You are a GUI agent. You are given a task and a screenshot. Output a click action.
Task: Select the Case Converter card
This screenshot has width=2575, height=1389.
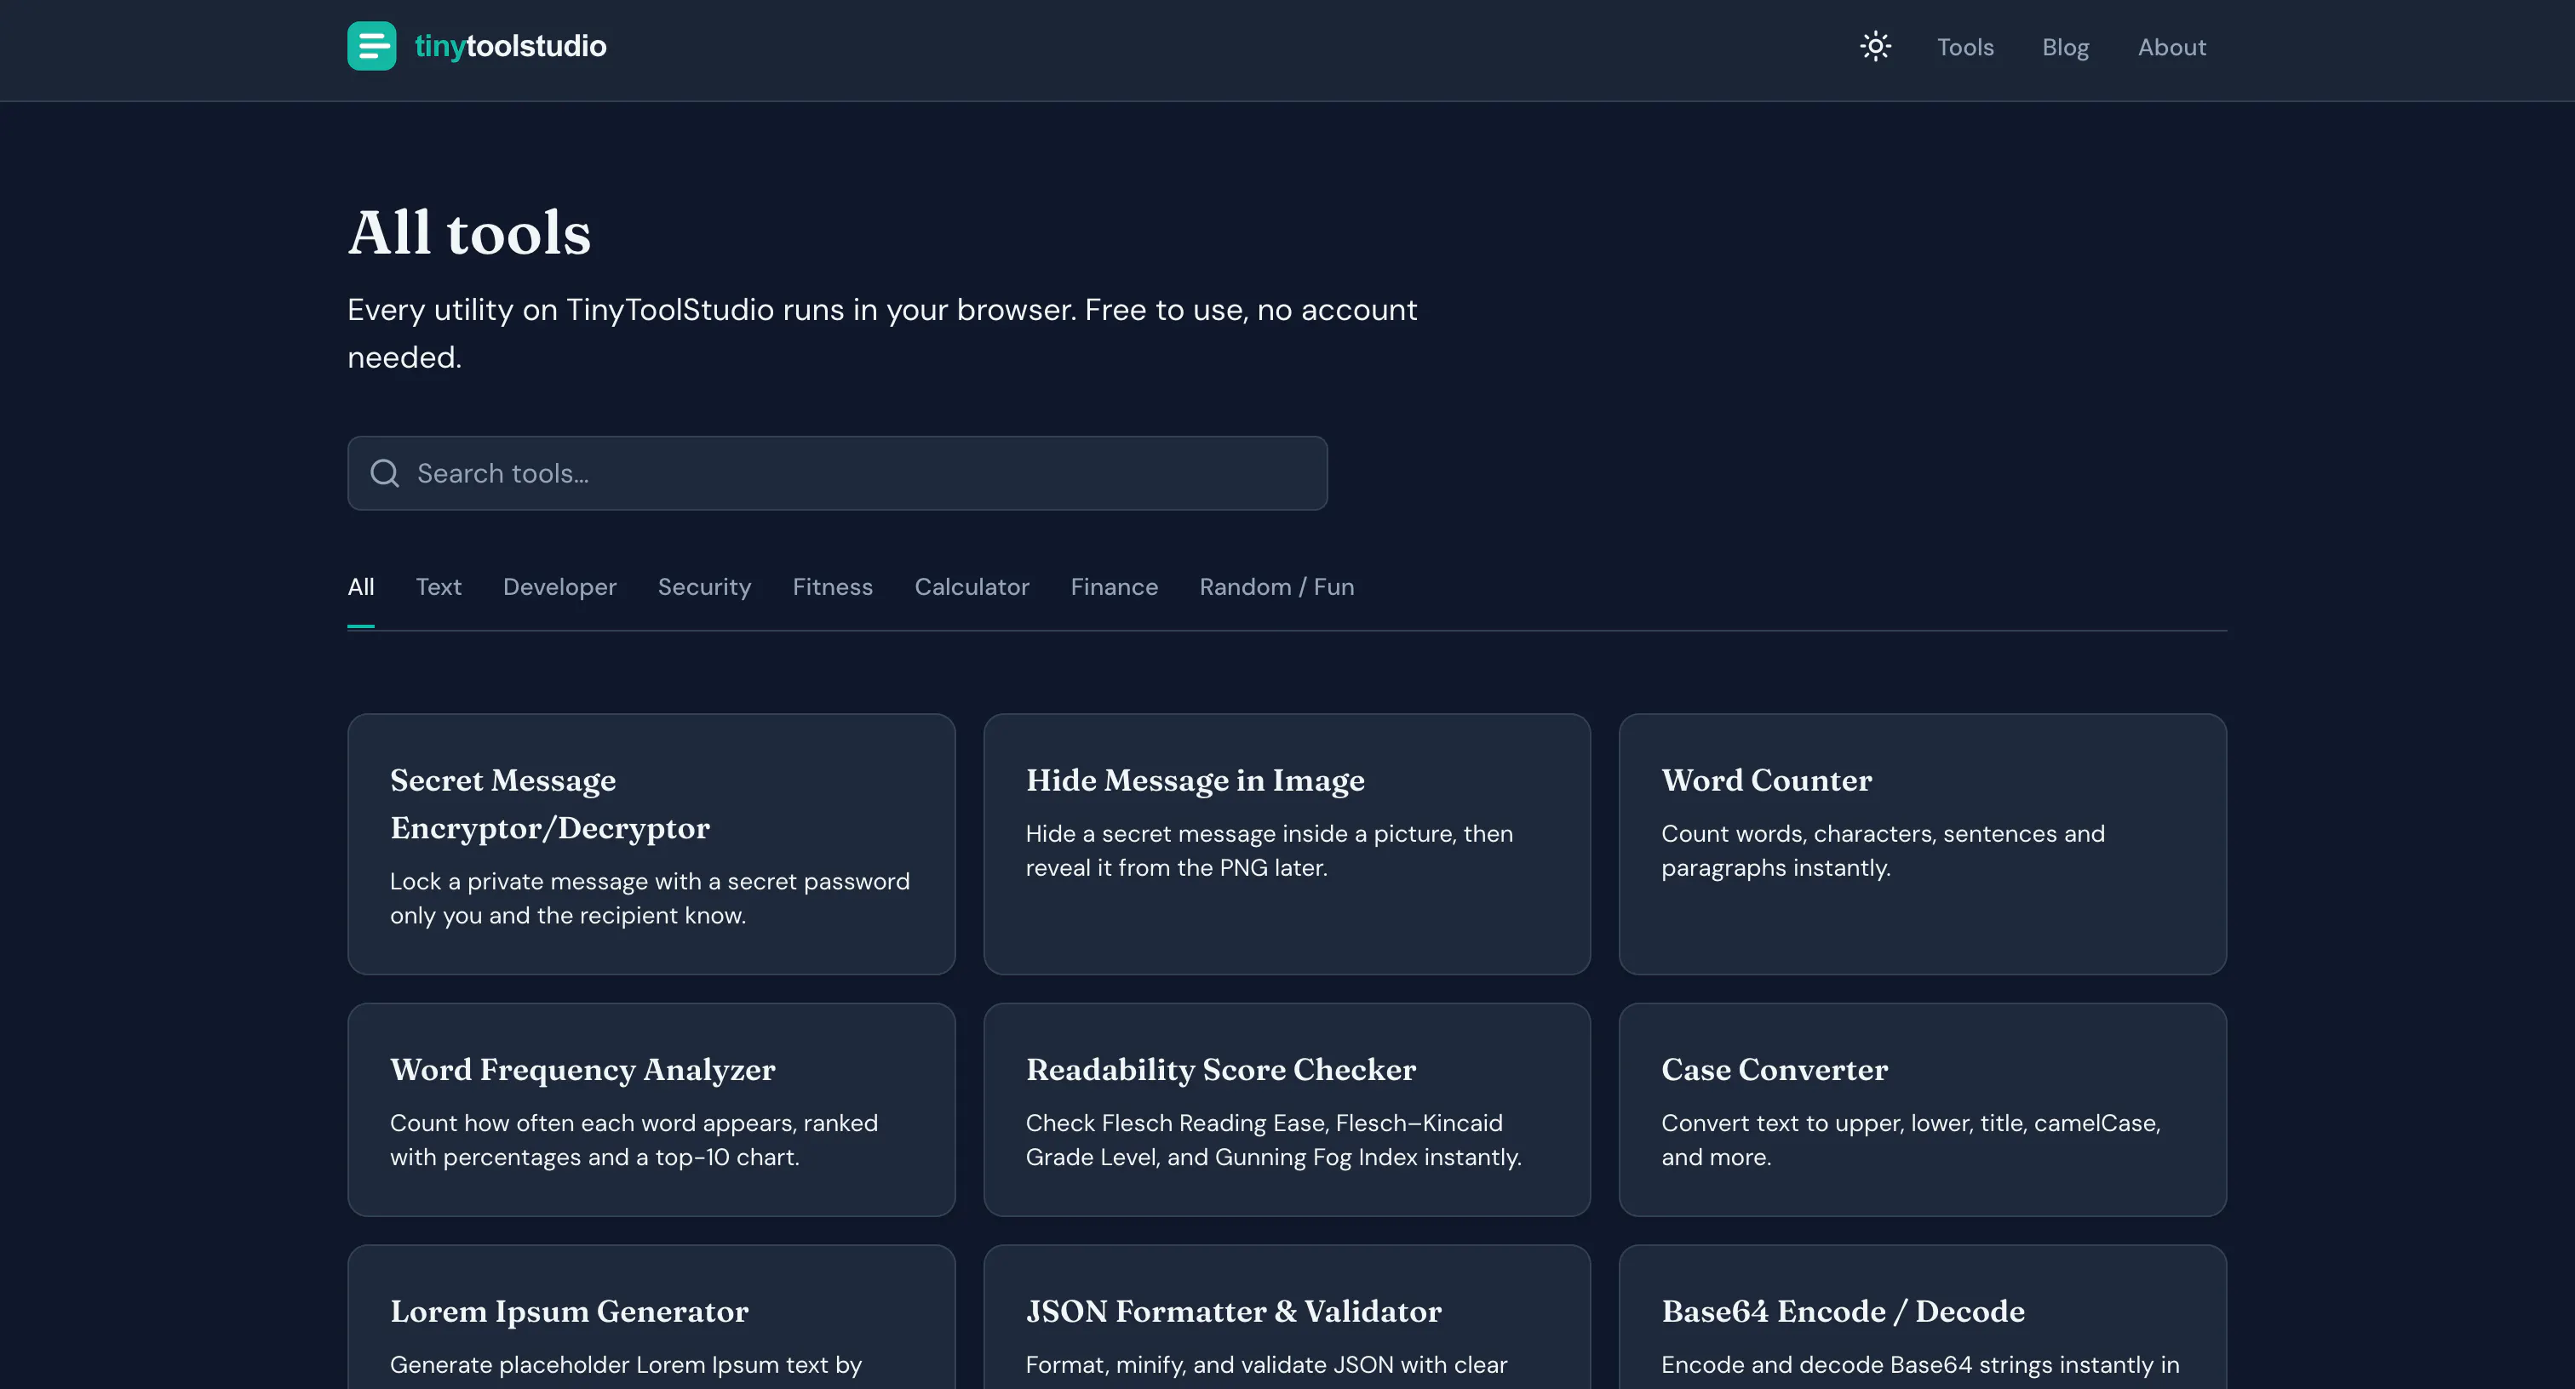click(1922, 1109)
